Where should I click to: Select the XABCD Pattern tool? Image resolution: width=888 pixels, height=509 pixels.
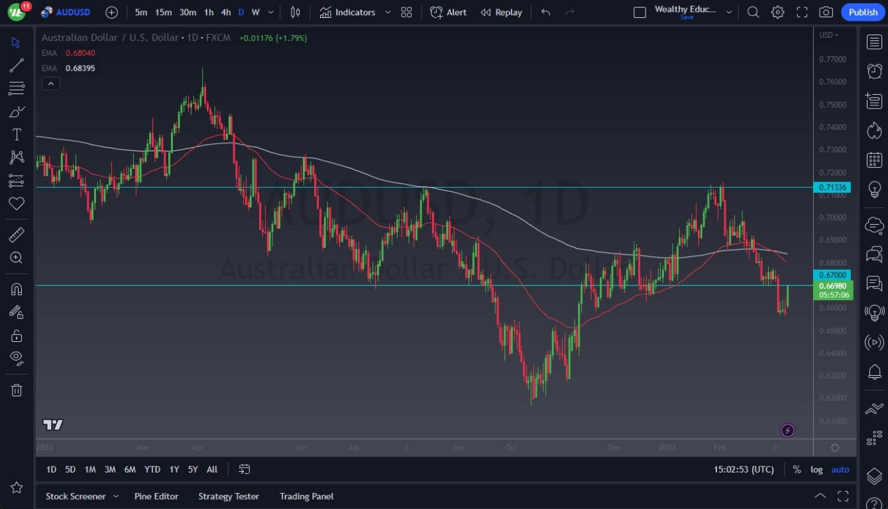[x=17, y=156]
